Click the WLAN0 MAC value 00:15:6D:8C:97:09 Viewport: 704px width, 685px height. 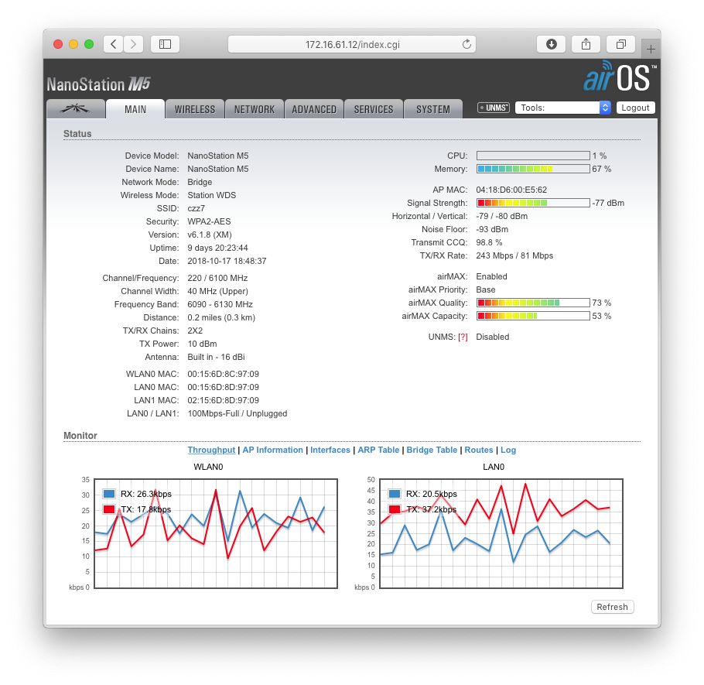click(223, 374)
